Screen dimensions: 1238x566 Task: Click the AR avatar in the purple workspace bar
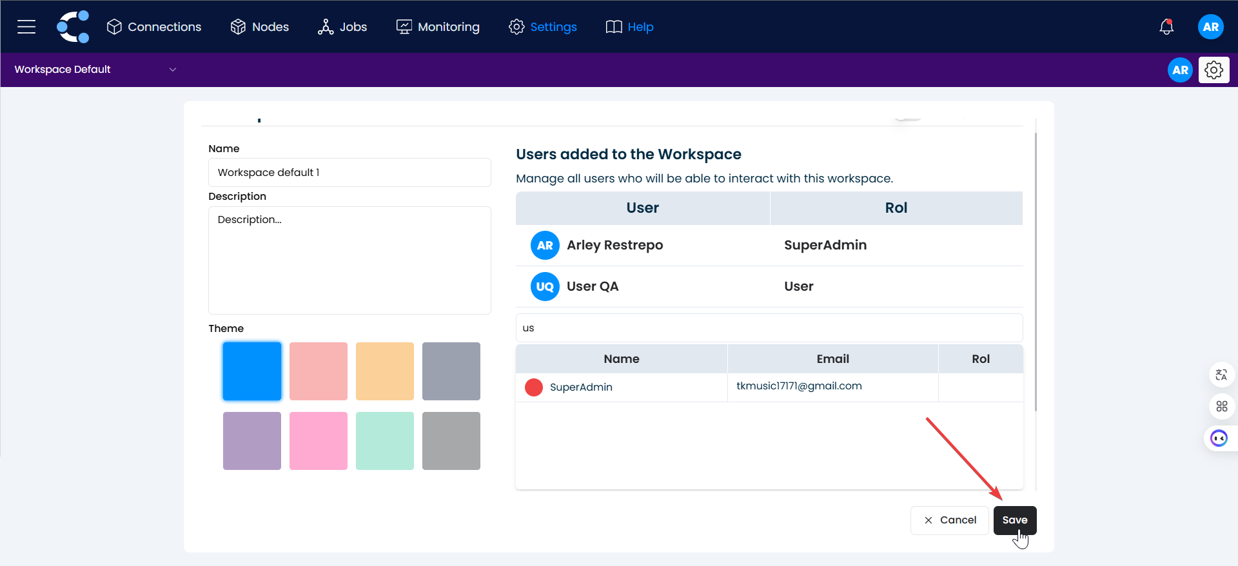click(1180, 70)
